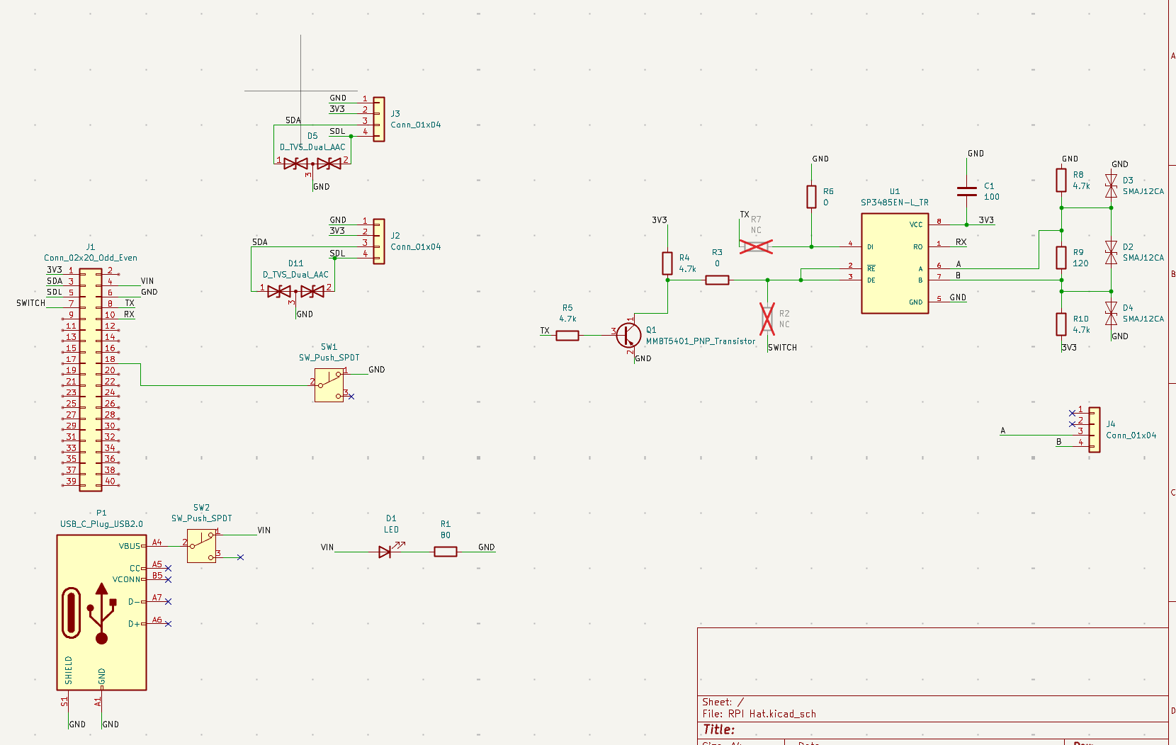1176x745 pixels.
Task: Click the no-connect flag on SW2 pin 3
Action: pos(241,557)
